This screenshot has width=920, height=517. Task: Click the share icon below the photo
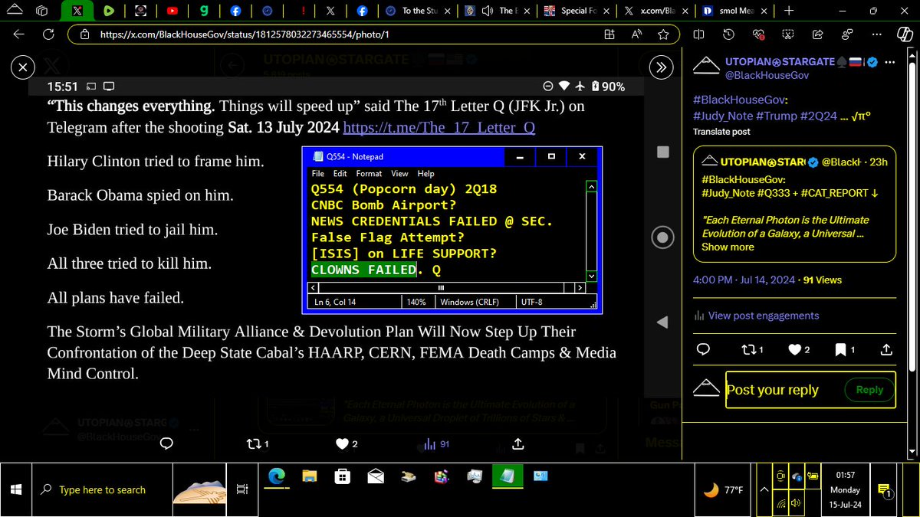click(x=518, y=444)
